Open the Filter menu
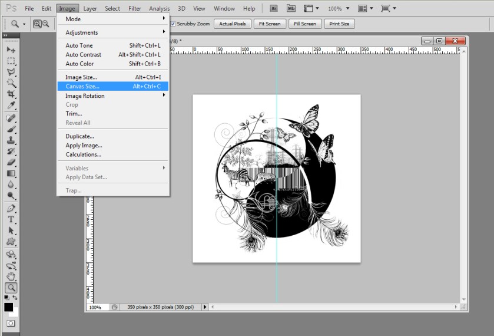Screen dimensions: 494x336 click(135, 9)
